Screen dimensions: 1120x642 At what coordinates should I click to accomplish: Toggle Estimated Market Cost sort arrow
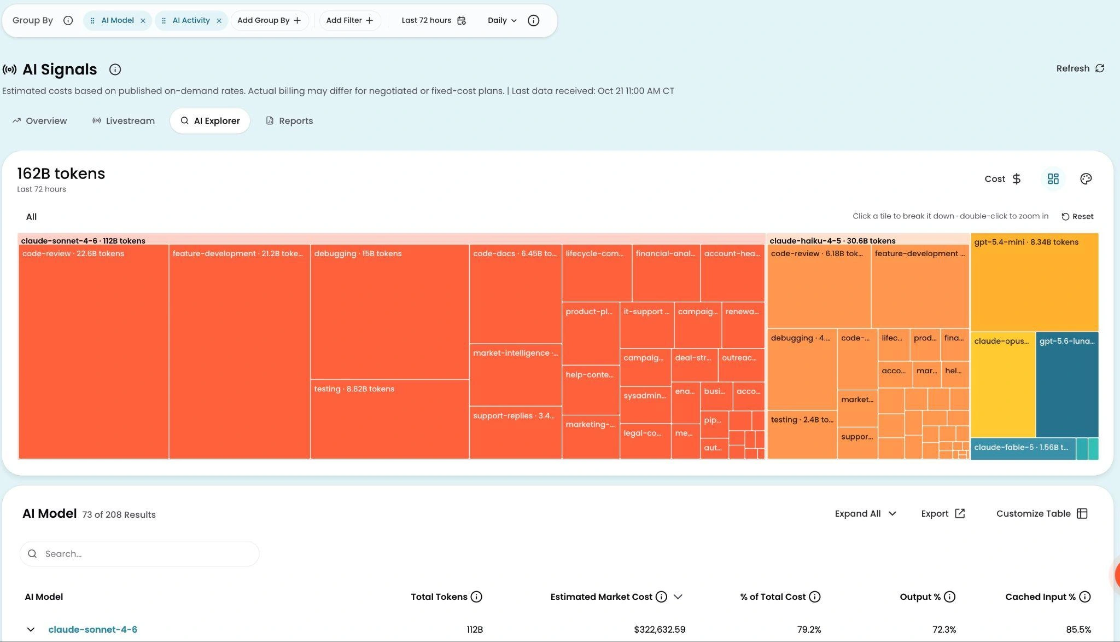(x=678, y=597)
